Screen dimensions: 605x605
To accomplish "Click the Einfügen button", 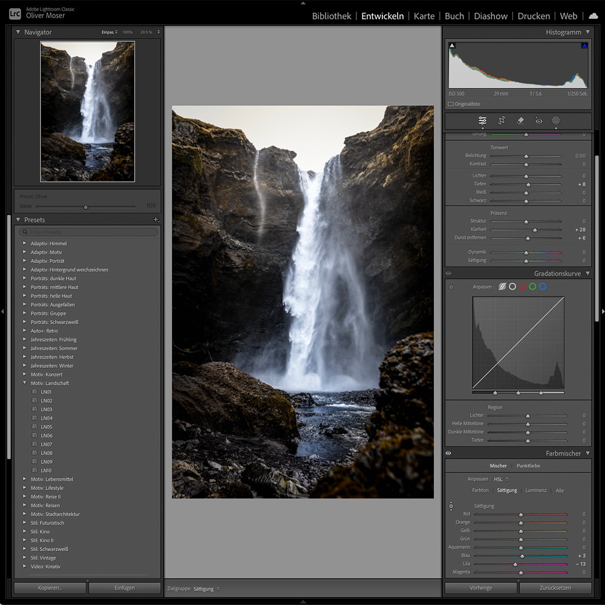I will pyautogui.click(x=125, y=587).
